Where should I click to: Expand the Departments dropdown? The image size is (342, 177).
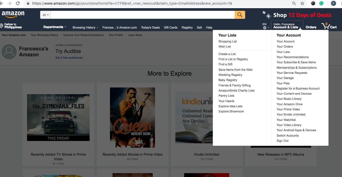point(55,27)
